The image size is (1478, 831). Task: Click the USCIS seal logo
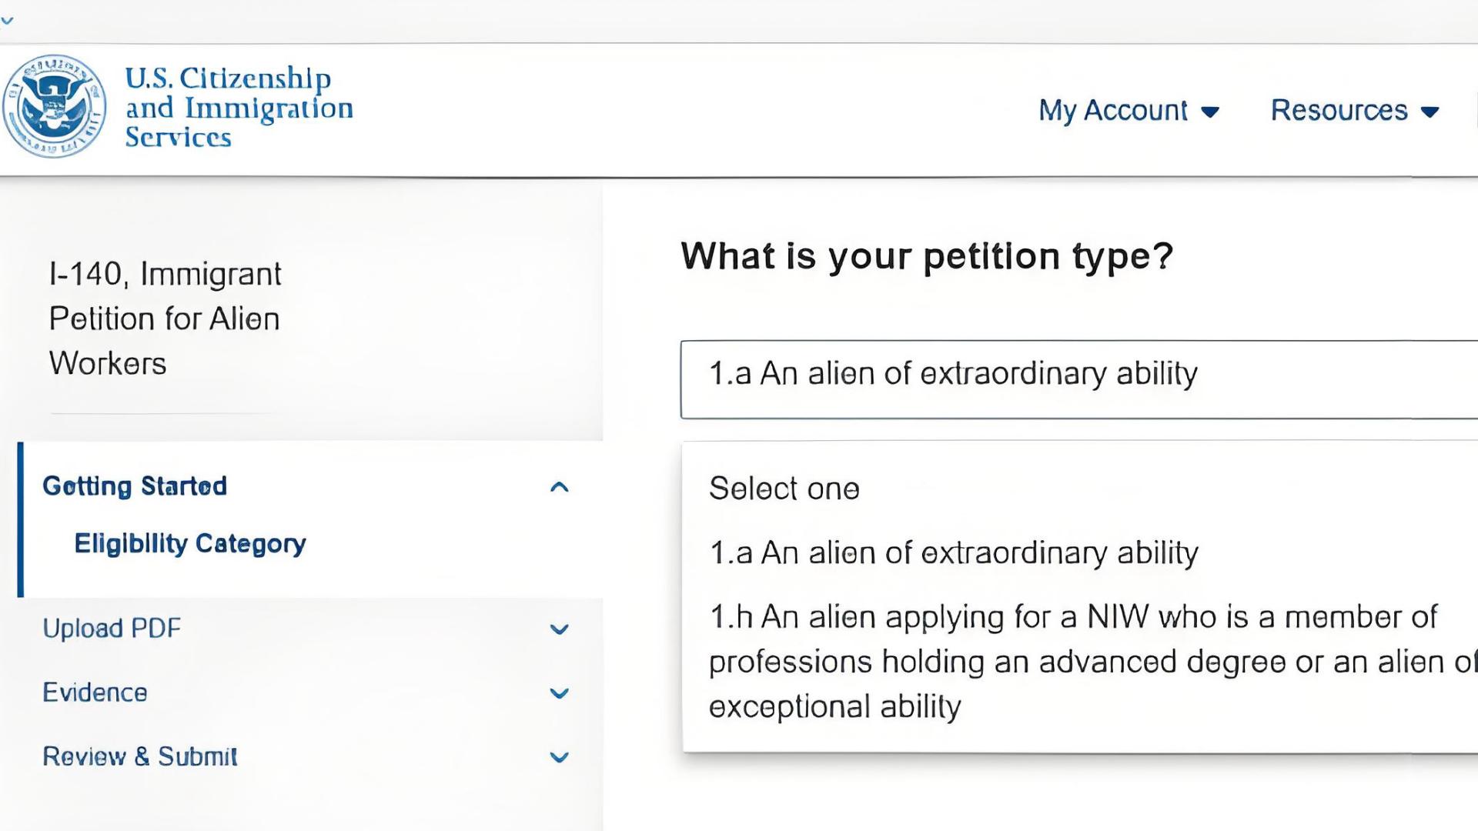[54, 106]
